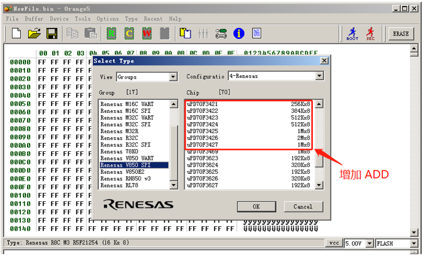Click hex editor scroll-down arrow

point(414,232)
